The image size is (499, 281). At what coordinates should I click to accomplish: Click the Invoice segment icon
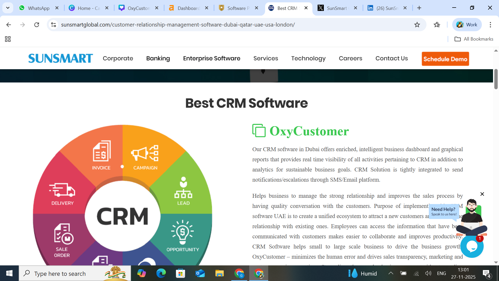coord(102,151)
